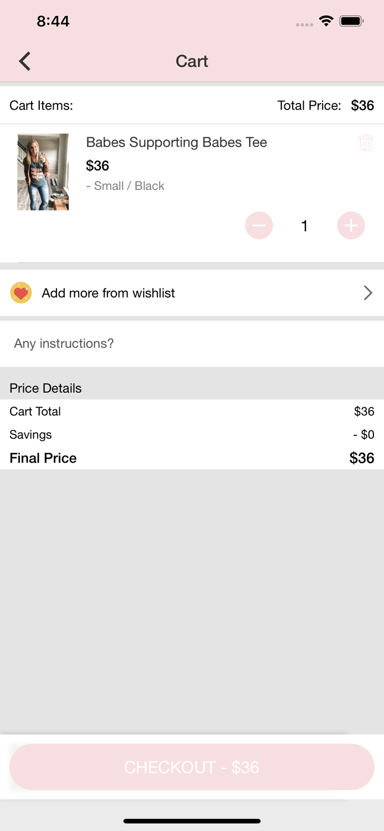This screenshot has width=384, height=831.
Task: Go back using the header arrow
Action: pyautogui.click(x=25, y=61)
